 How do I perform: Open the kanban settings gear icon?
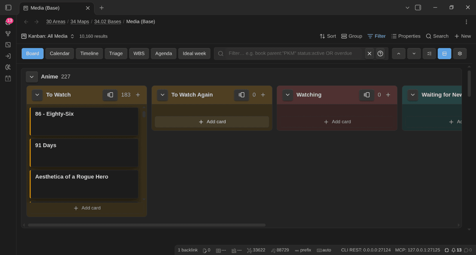(x=460, y=53)
